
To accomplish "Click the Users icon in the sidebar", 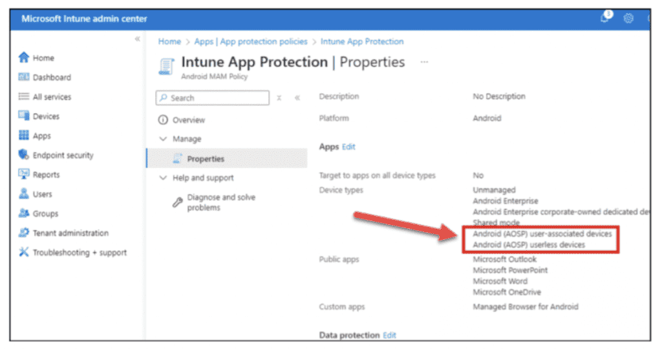I will [24, 194].
